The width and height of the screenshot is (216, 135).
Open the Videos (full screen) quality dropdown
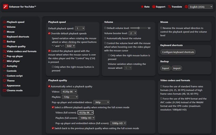pyautogui.click(x=86, y=113)
